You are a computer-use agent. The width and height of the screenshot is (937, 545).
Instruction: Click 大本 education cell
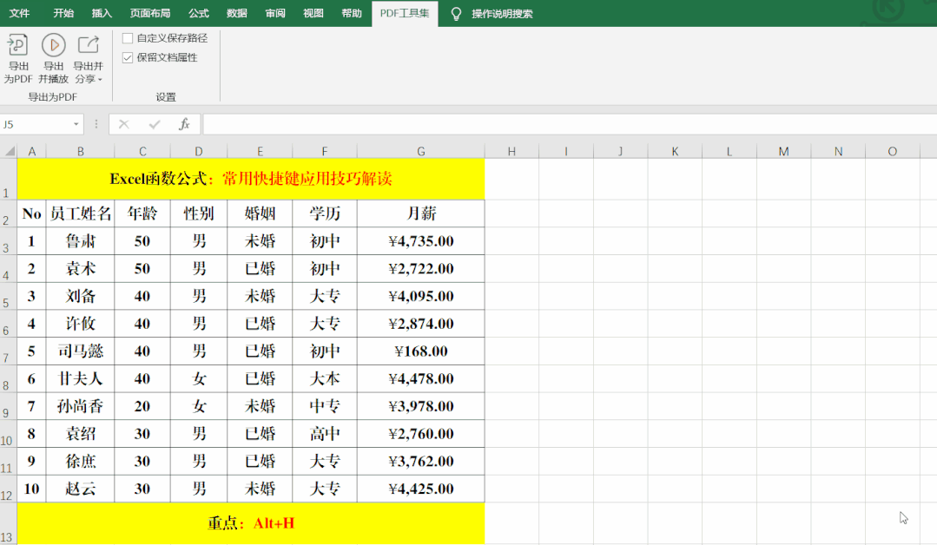(x=325, y=379)
